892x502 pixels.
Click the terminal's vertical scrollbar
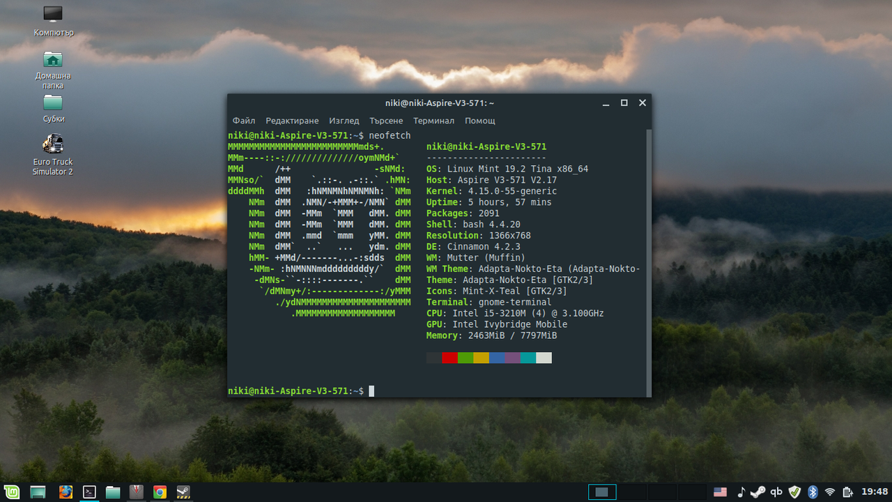point(649,264)
